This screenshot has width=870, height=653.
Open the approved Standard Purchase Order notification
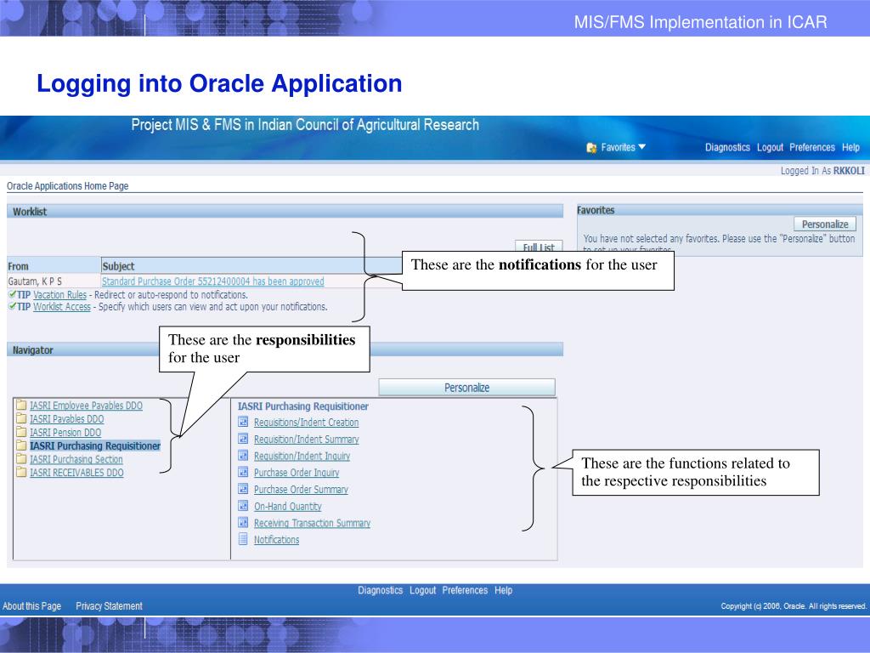[x=212, y=281]
